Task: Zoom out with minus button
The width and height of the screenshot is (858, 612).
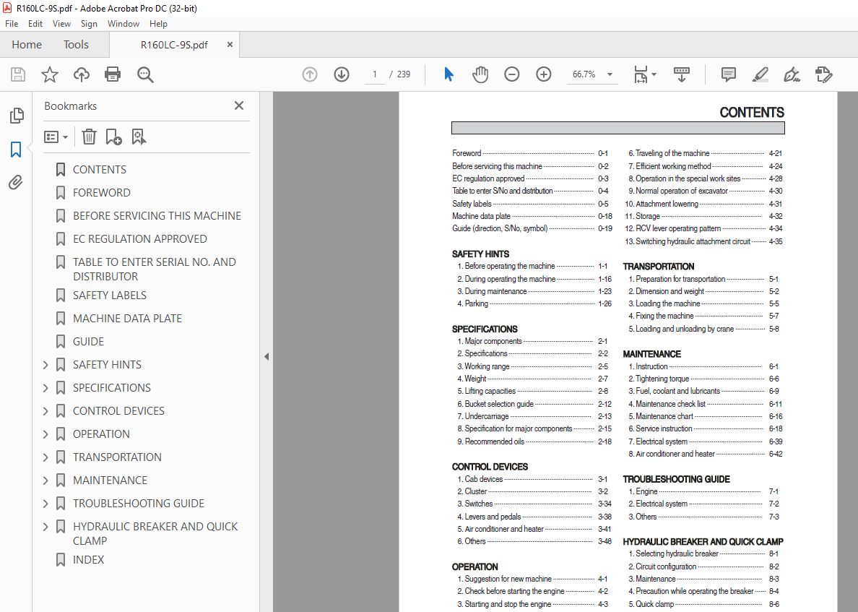Action: click(511, 74)
